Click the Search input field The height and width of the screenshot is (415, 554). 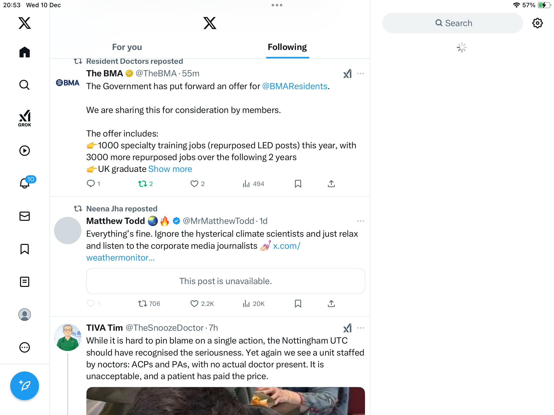(453, 23)
